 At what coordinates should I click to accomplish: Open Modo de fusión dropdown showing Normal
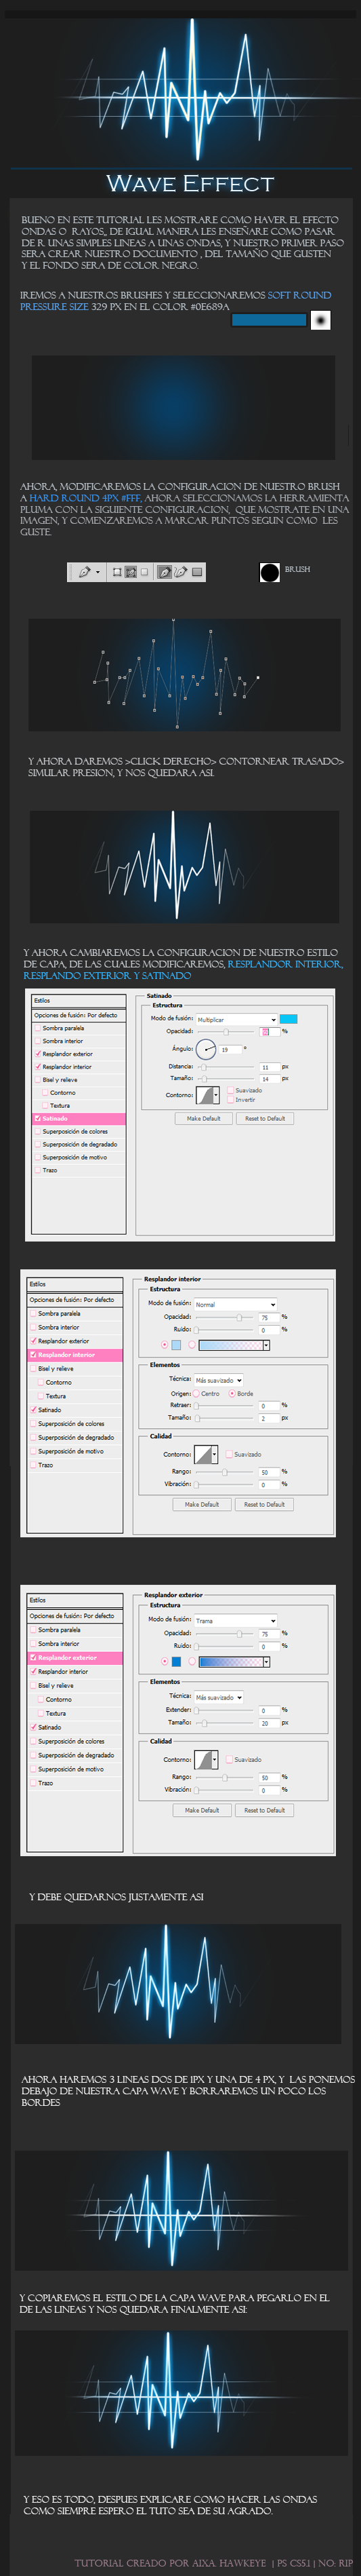[x=235, y=1304]
